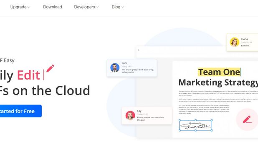This screenshot has height=164, width=258.
Task: Click the Marketing Strategy heading
Action: tap(218, 83)
